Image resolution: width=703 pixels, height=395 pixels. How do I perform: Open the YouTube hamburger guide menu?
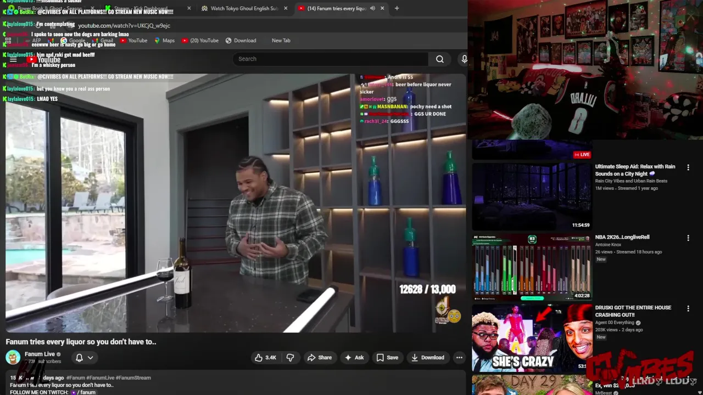click(x=13, y=59)
